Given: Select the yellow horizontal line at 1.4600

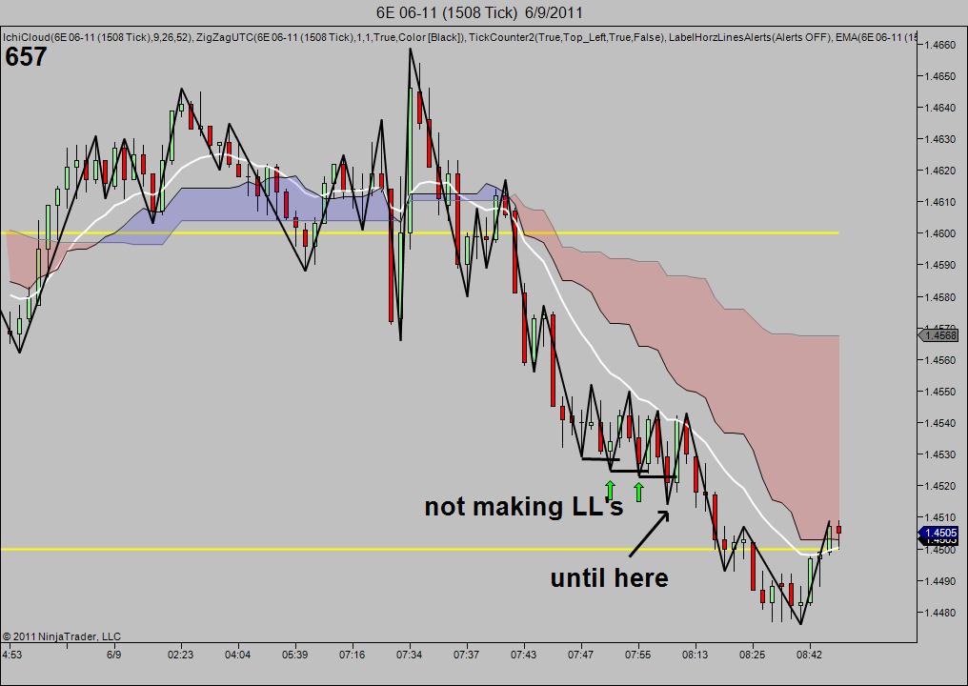Looking at the screenshot, I should click(x=420, y=232).
